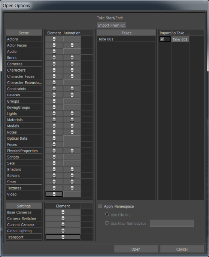Click the Bones Element merge icon

point(54,58)
